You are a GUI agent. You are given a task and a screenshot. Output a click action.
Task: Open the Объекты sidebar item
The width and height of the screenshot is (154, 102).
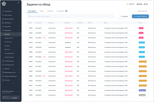tap(7, 49)
